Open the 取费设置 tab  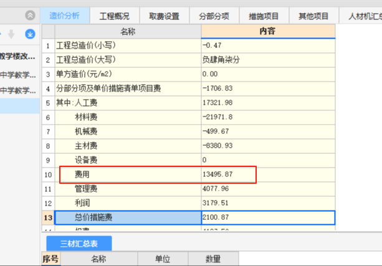click(164, 16)
